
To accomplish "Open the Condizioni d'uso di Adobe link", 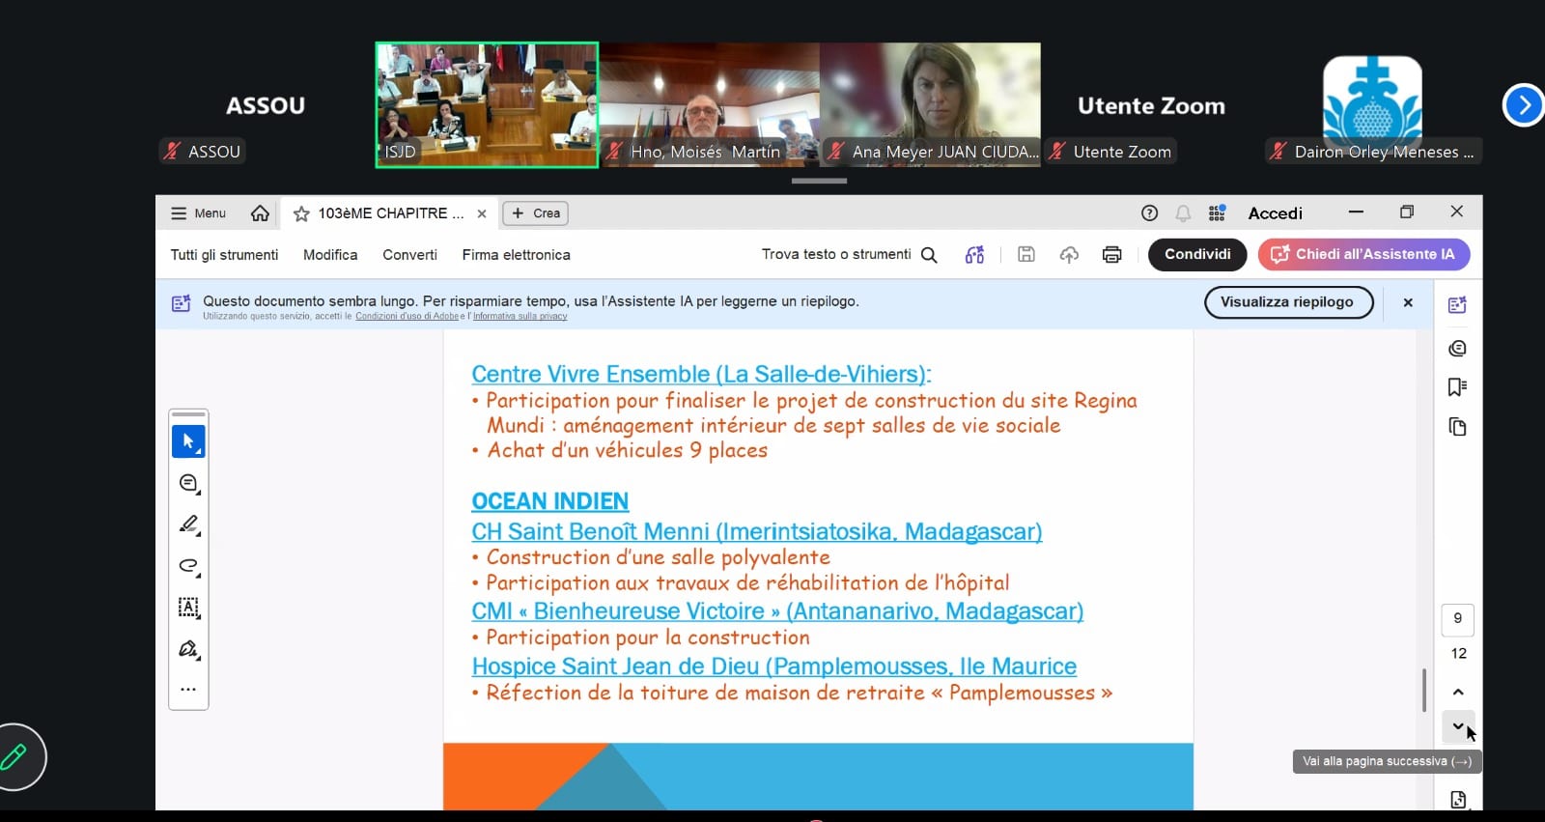I will (x=407, y=317).
